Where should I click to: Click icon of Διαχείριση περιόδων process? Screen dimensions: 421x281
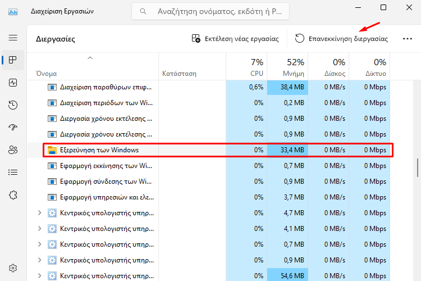pos(52,103)
